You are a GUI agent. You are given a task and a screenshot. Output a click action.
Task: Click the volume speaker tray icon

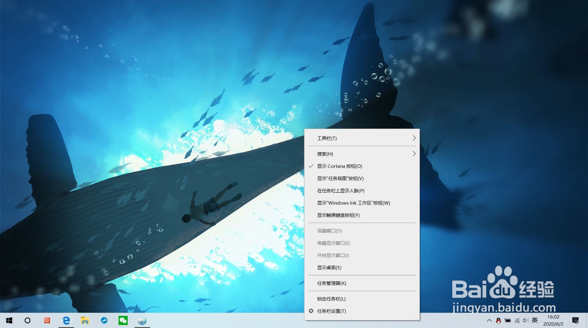point(526,321)
